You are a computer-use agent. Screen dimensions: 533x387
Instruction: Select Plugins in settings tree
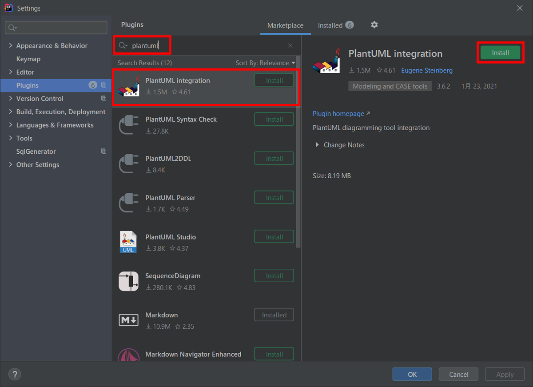[56, 85]
